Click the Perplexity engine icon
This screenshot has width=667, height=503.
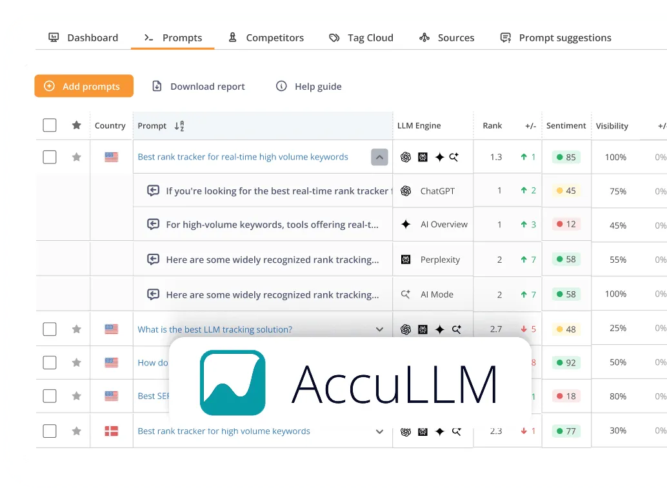[x=407, y=259]
